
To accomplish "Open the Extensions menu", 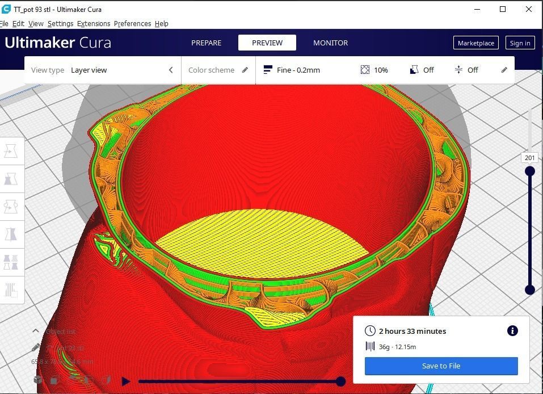I will (x=94, y=24).
